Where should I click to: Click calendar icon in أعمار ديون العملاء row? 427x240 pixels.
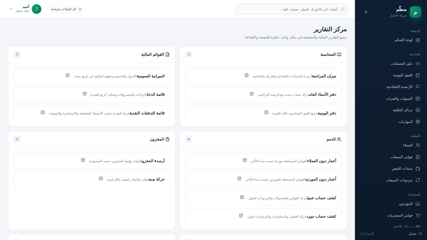[245, 160]
